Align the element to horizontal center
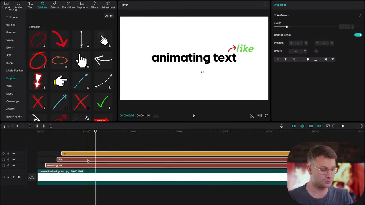 click(285, 59)
